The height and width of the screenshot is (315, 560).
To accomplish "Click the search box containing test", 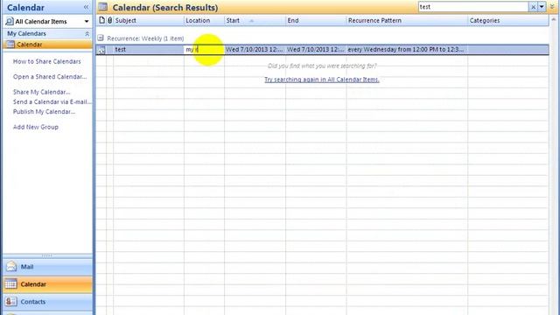I will [x=473, y=7].
